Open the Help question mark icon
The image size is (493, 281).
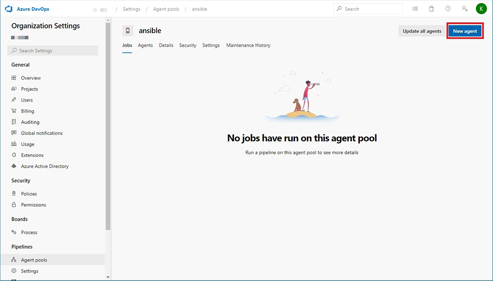click(448, 9)
